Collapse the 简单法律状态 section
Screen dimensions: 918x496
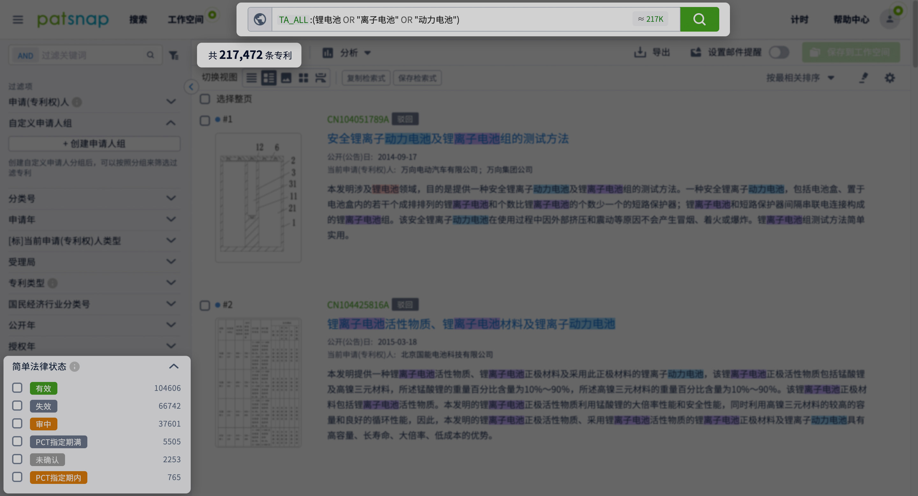tap(173, 366)
